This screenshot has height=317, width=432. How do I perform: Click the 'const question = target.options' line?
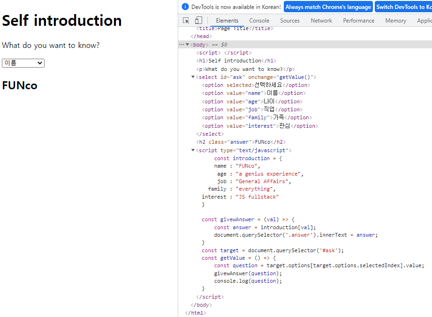point(319,265)
